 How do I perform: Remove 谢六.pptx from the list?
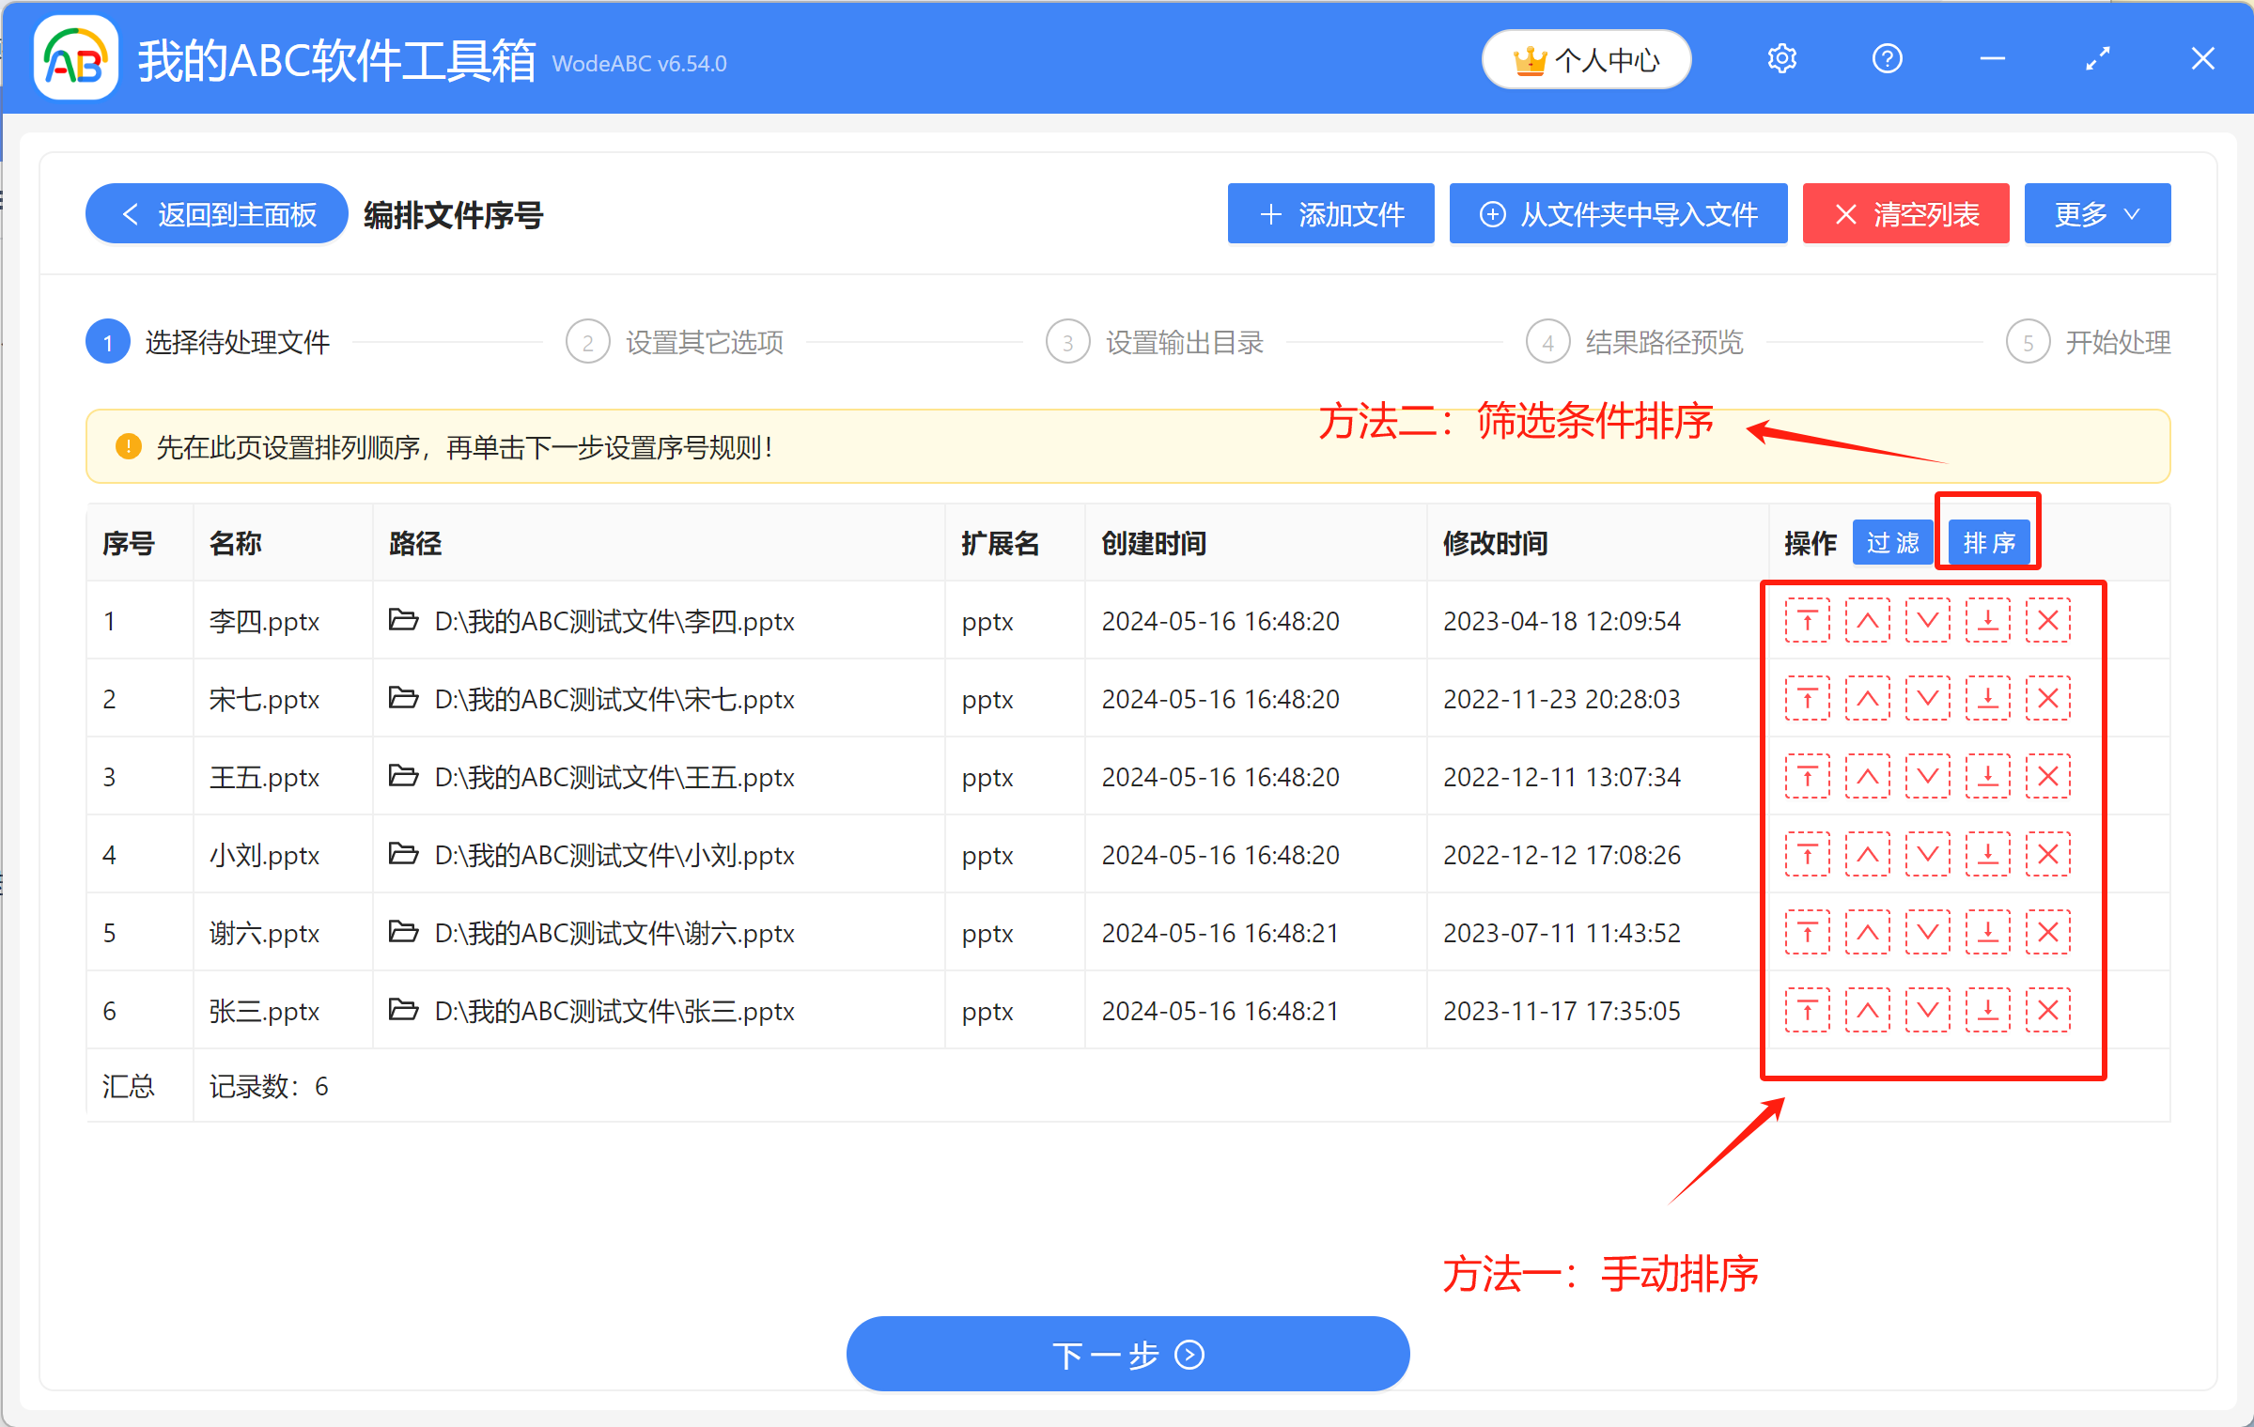(2047, 933)
